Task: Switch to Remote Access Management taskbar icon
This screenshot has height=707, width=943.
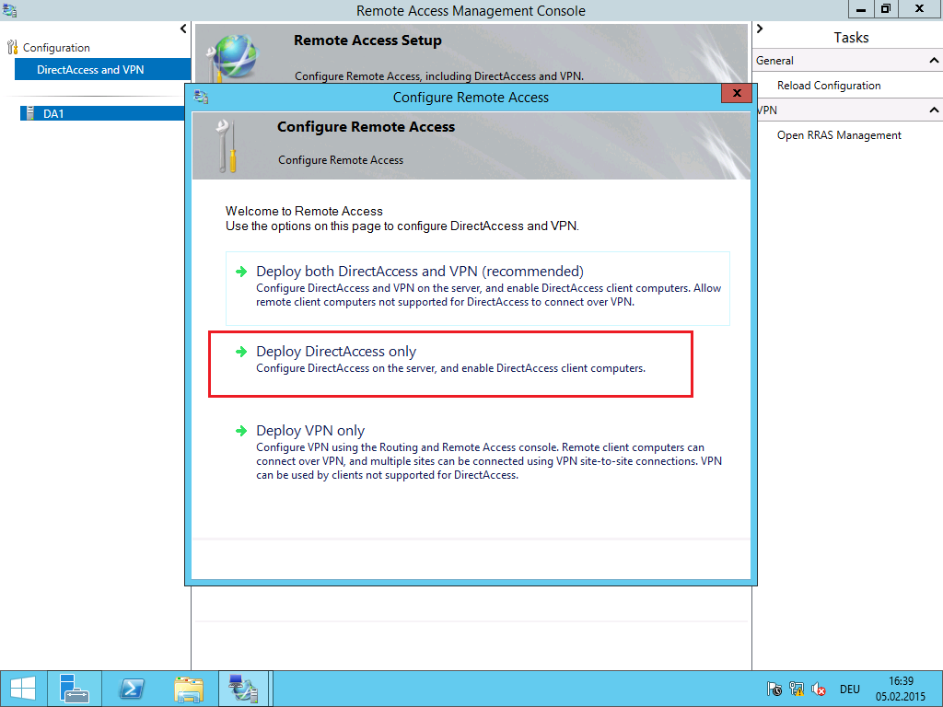Action: click(243, 689)
